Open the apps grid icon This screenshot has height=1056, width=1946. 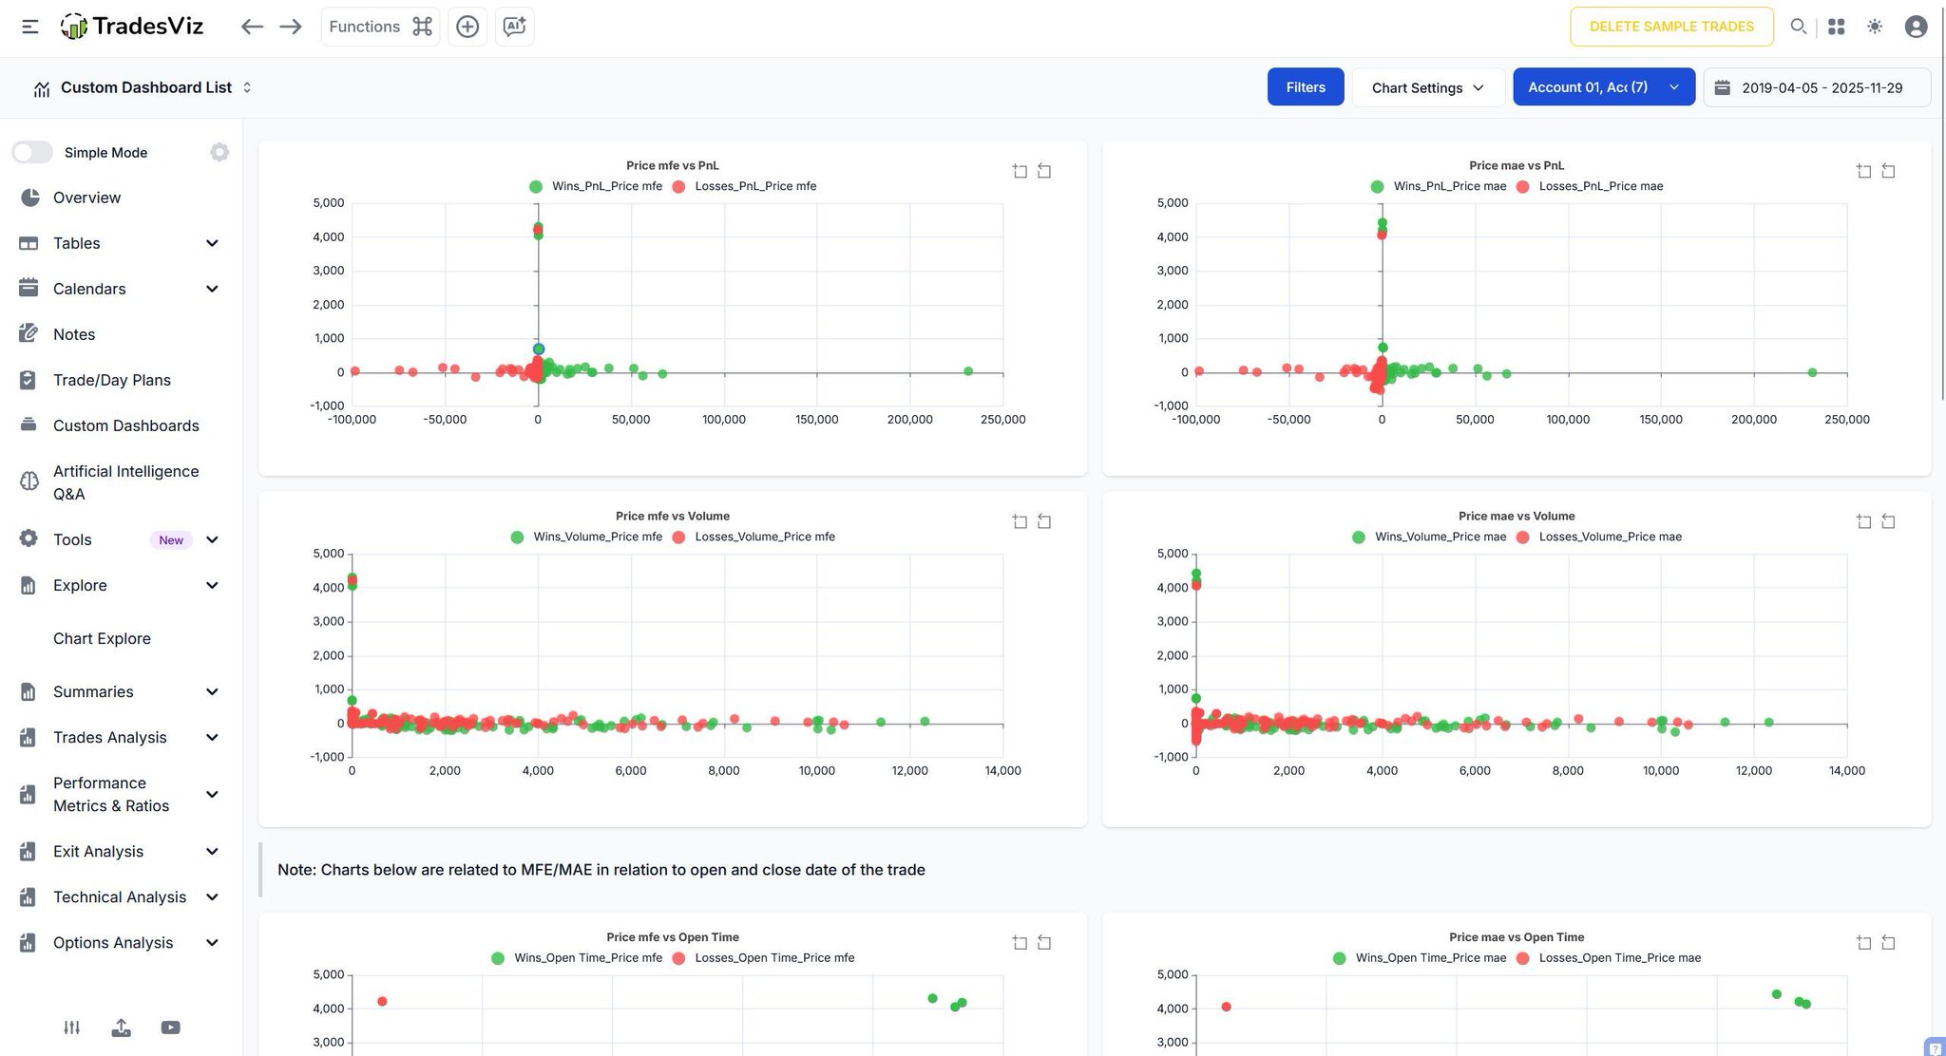(1836, 27)
